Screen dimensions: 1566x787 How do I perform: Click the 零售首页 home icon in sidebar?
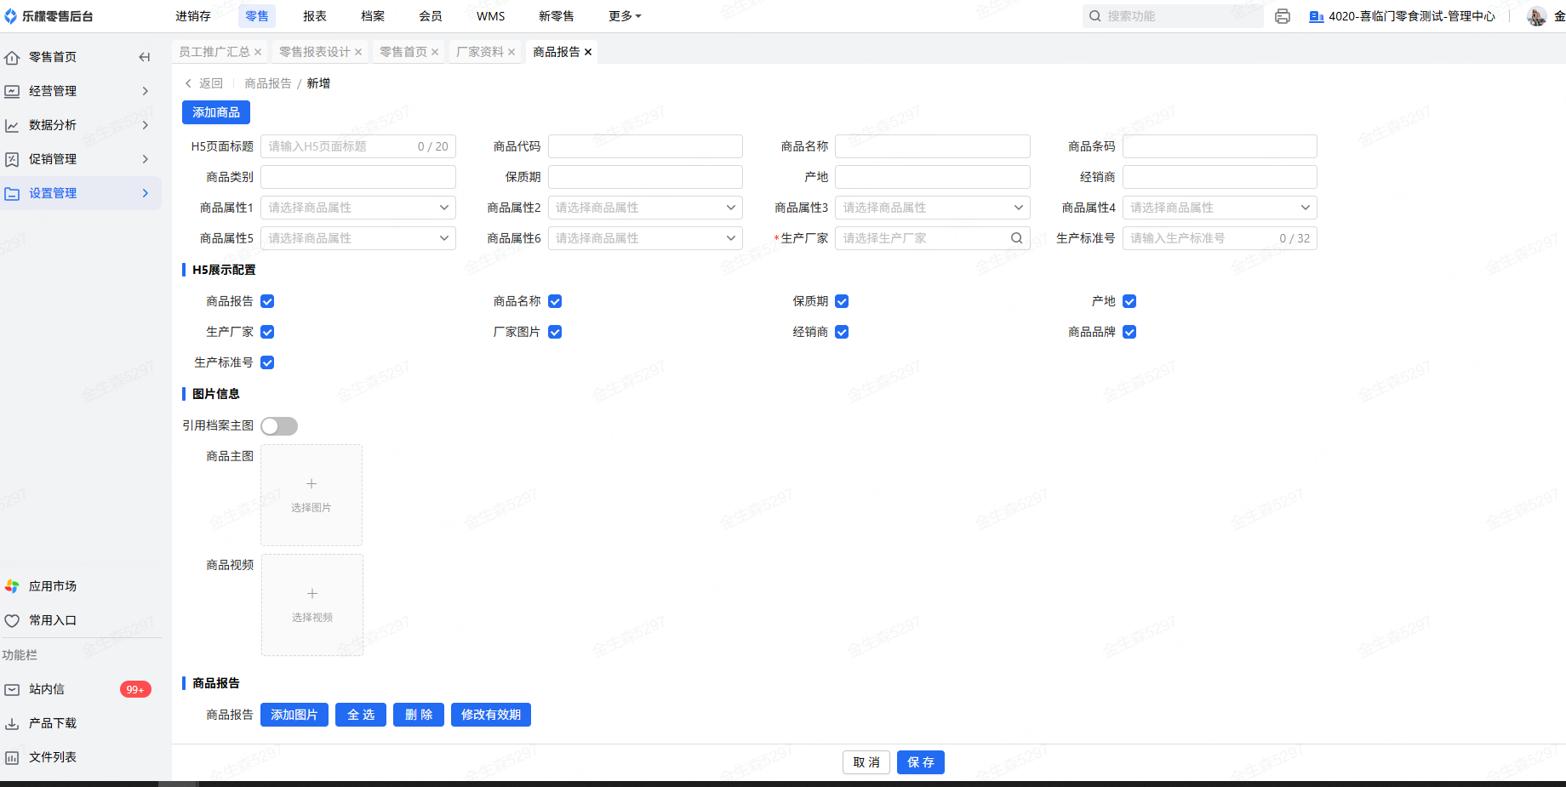[x=12, y=57]
